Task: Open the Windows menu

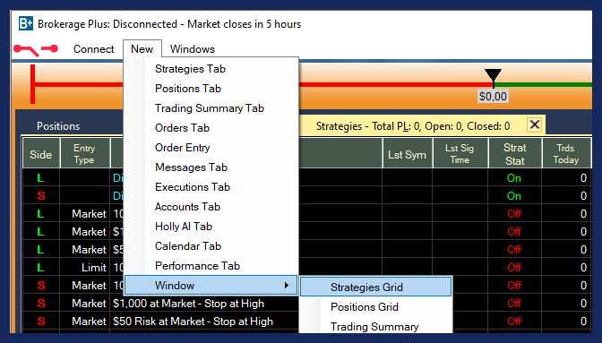Action: tap(193, 49)
